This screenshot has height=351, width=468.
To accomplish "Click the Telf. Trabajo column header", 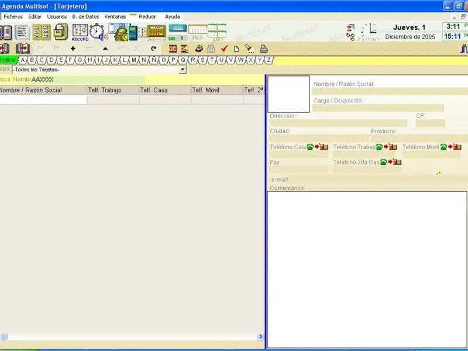I will (x=113, y=90).
